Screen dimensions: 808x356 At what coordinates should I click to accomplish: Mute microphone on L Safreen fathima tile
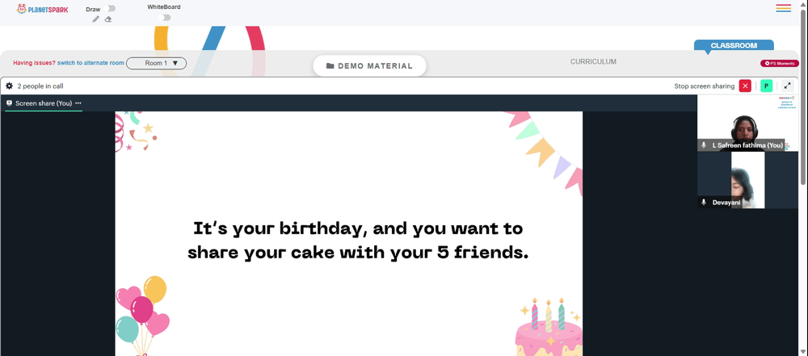pyautogui.click(x=704, y=145)
